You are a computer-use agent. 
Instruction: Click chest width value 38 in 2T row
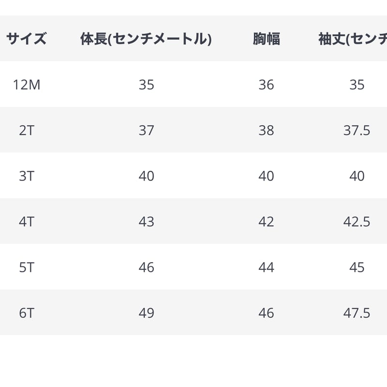click(x=267, y=130)
